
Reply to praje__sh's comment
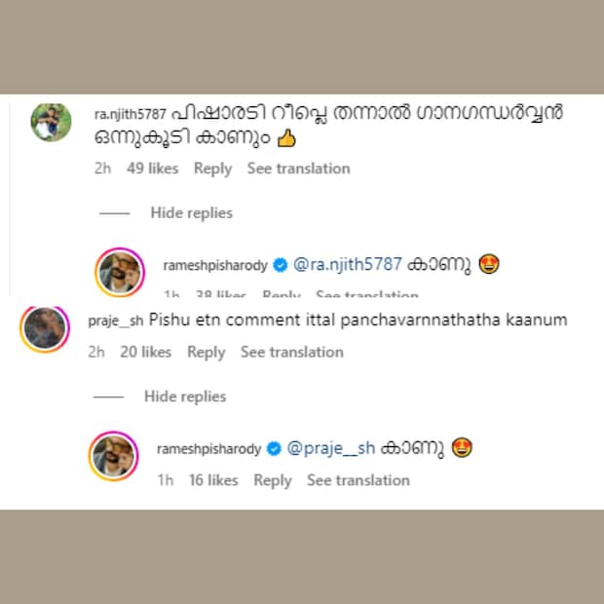[207, 353]
